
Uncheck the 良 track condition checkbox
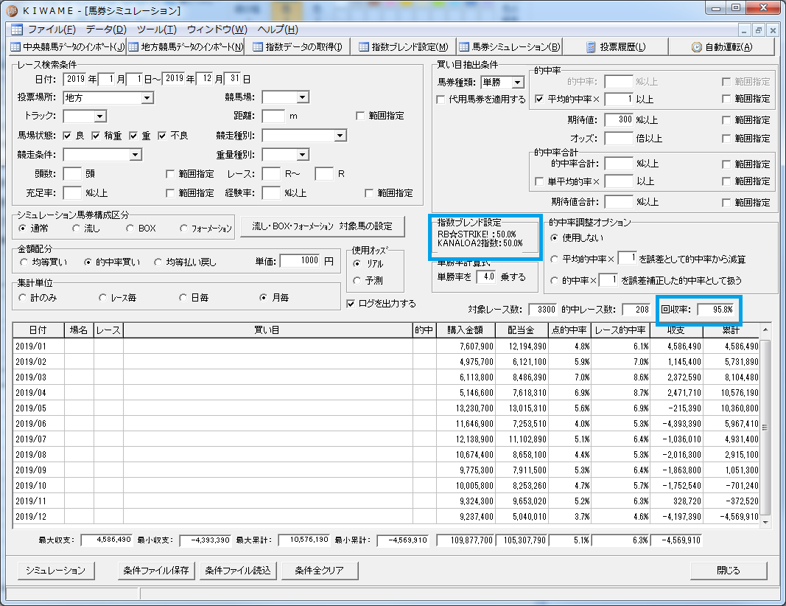(67, 136)
